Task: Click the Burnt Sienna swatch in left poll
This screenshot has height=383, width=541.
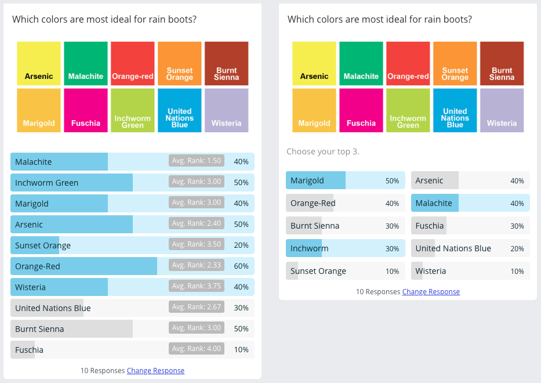Action: click(226, 63)
